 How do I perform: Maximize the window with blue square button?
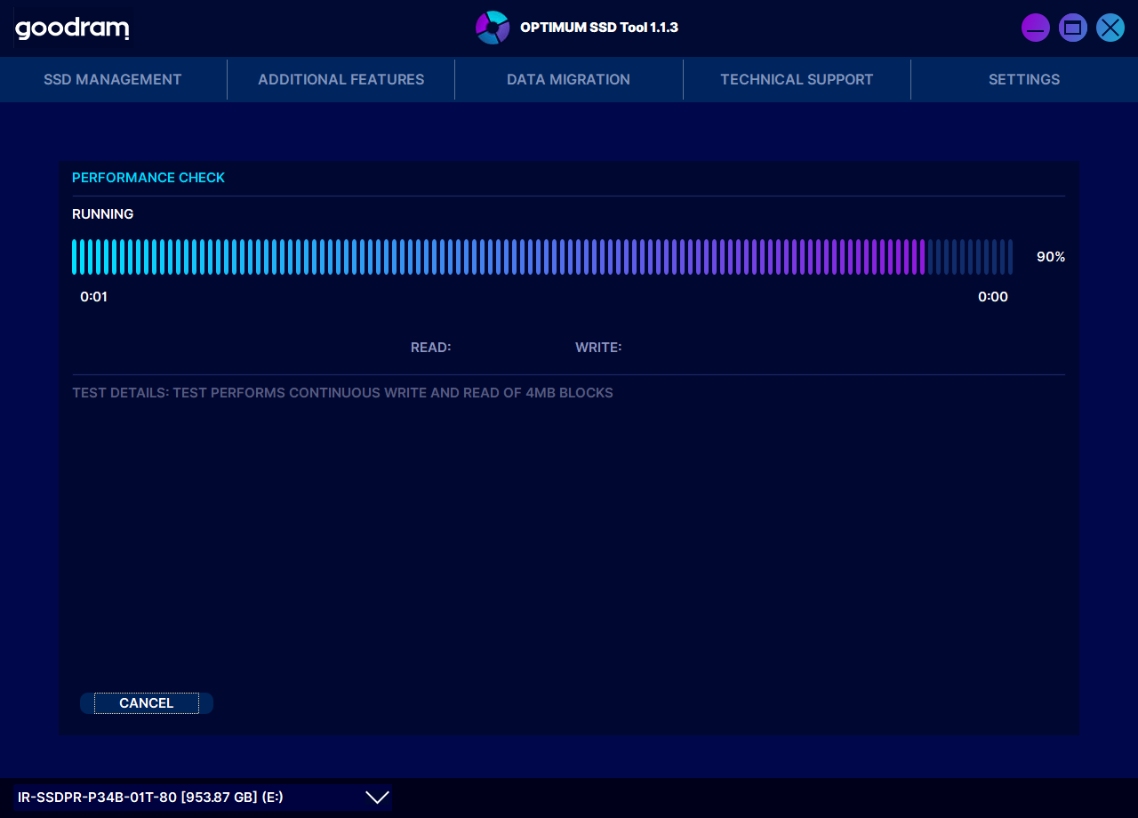[x=1073, y=28]
